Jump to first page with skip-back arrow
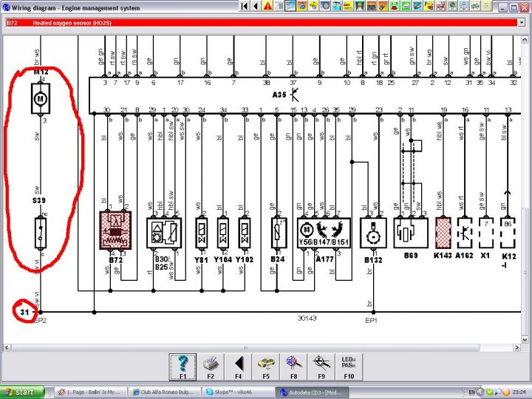532x399 pixels. (x=244, y=7)
